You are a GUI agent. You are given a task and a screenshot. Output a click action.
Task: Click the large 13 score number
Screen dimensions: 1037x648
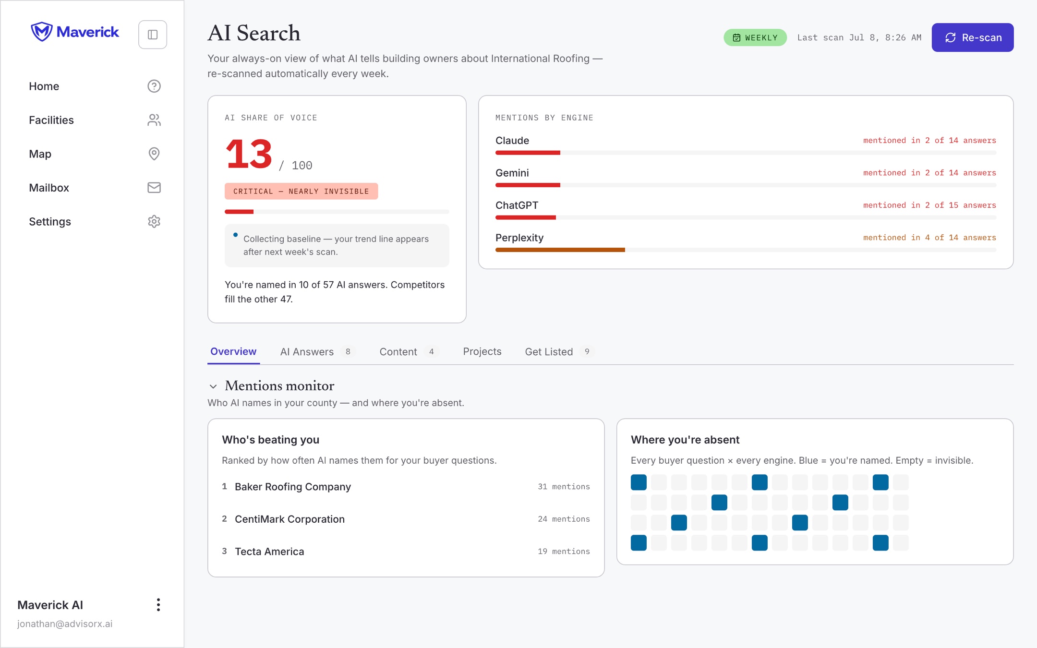point(249,154)
